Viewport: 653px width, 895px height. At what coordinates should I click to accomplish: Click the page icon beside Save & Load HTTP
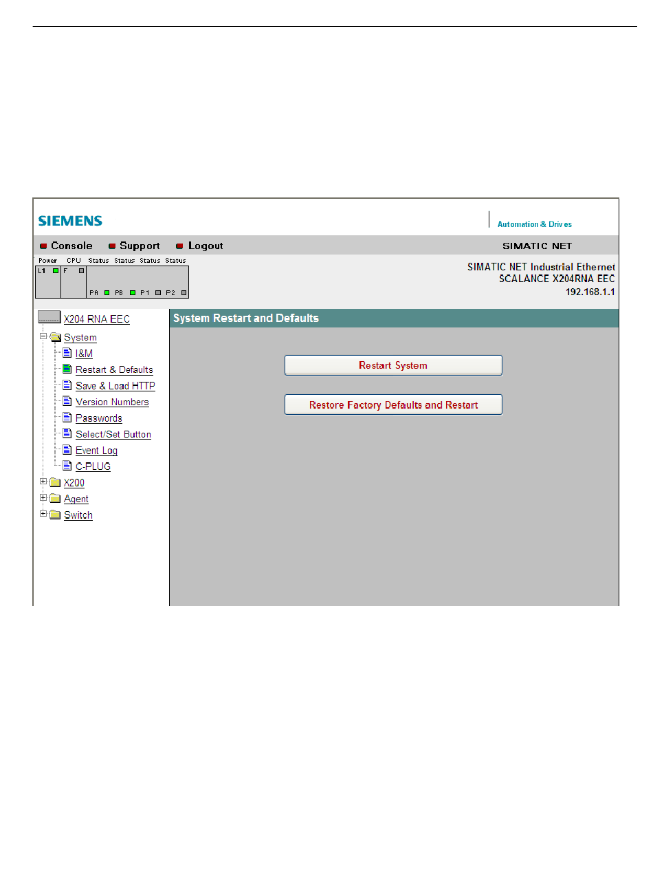pos(67,385)
